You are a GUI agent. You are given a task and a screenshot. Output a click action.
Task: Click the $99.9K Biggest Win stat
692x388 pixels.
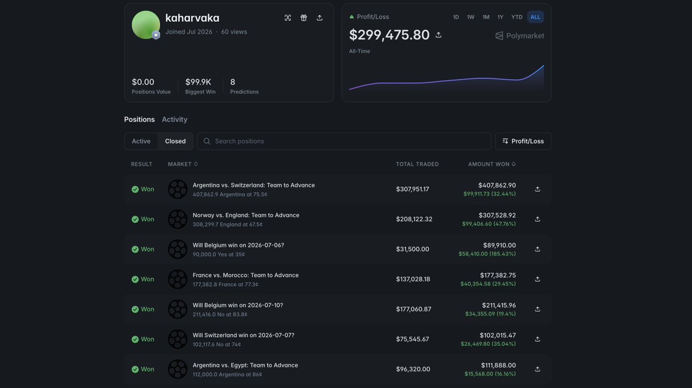(x=200, y=86)
